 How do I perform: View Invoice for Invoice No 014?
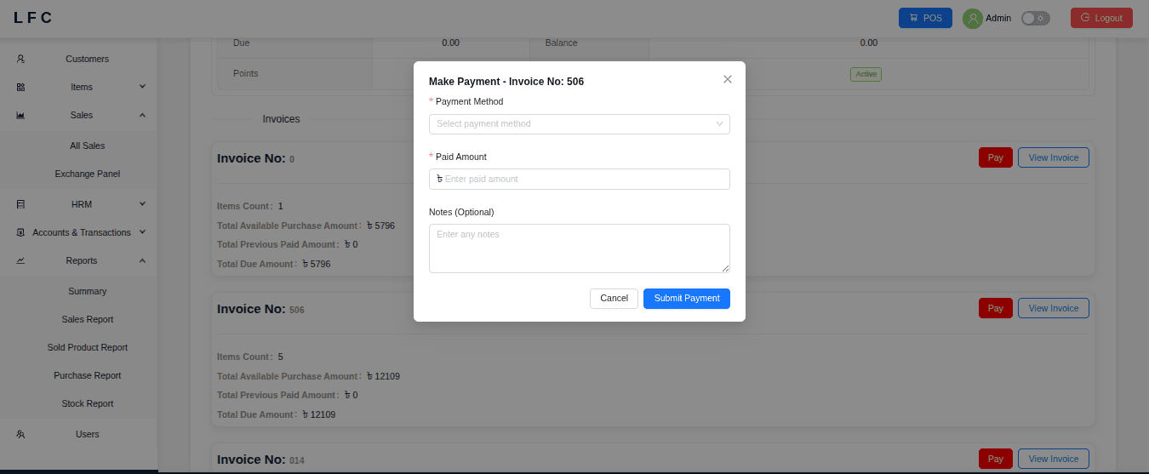point(1054,459)
